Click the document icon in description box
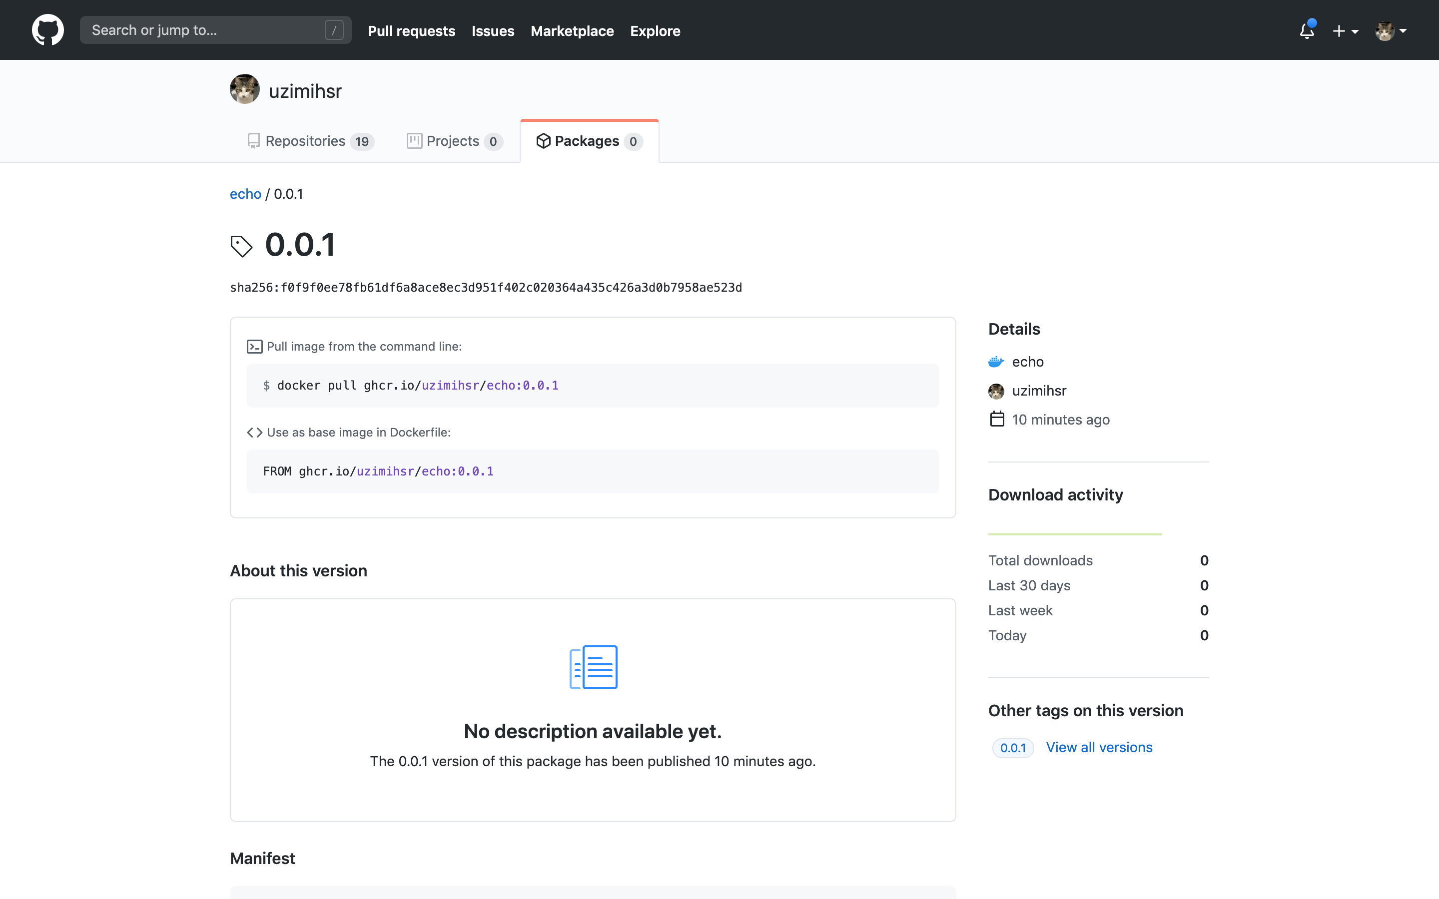 [x=593, y=667]
